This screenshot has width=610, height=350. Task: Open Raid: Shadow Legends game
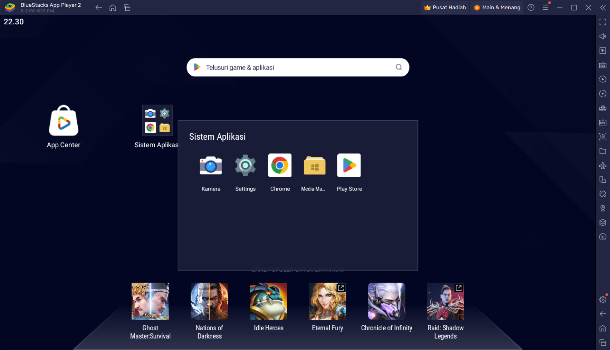[446, 301]
